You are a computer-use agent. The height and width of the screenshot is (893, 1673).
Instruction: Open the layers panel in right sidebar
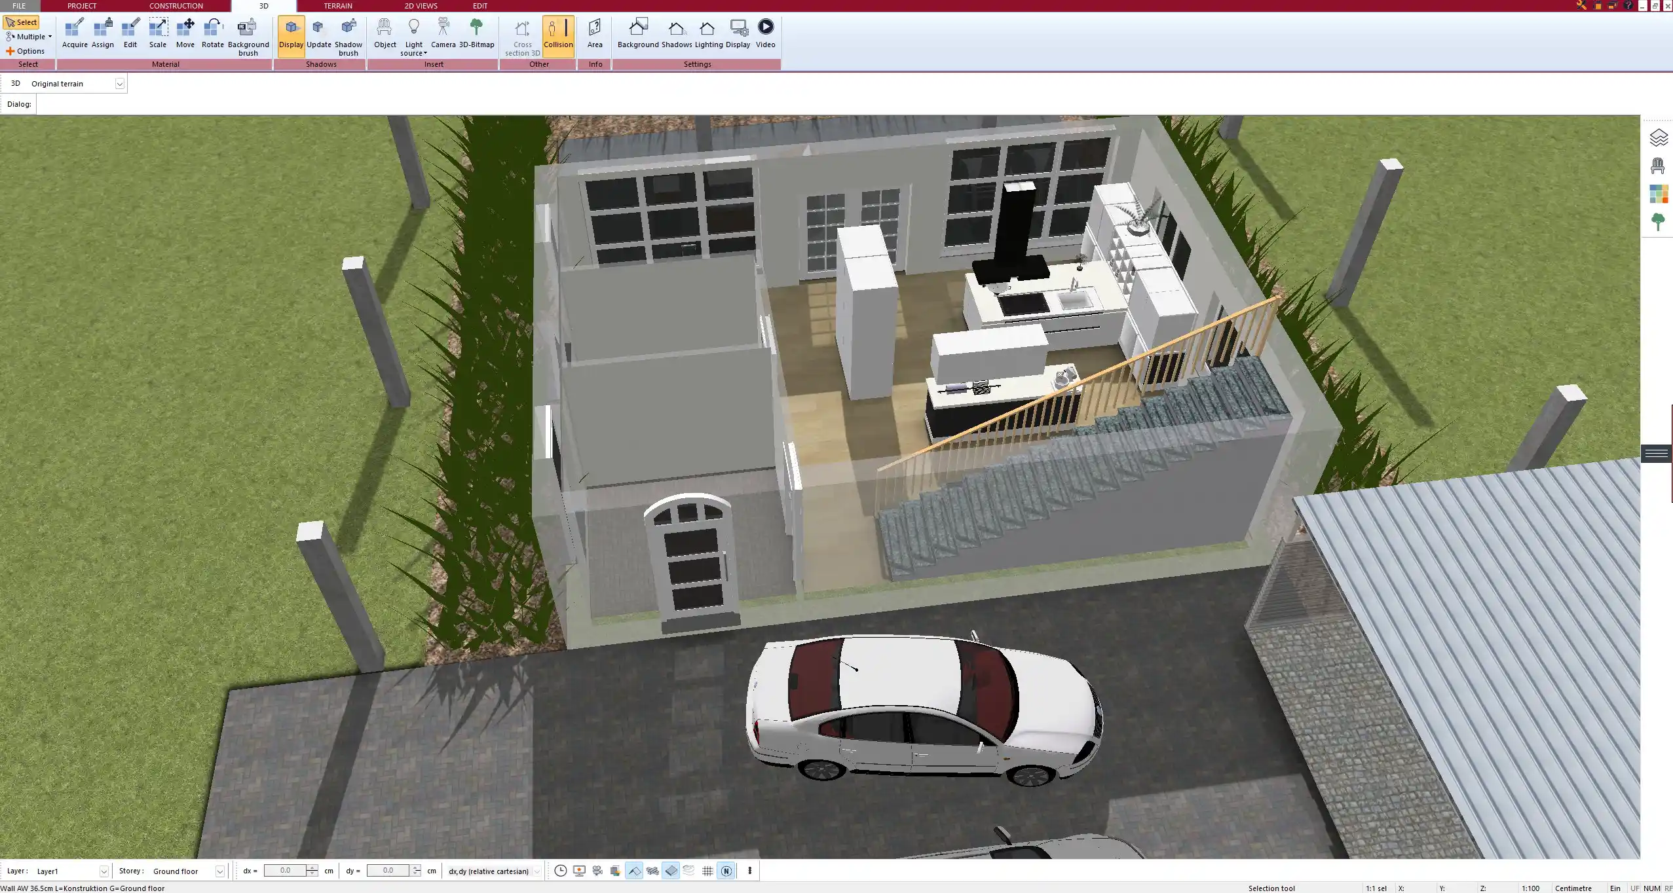tap(1658, 138)
